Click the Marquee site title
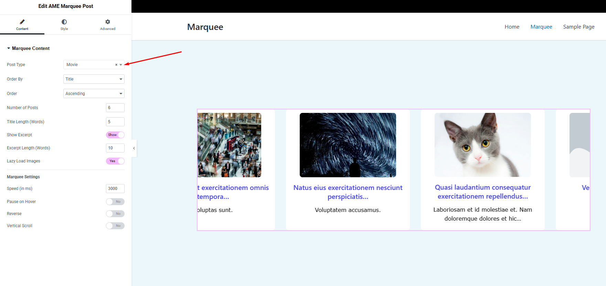 click(205, 27)
